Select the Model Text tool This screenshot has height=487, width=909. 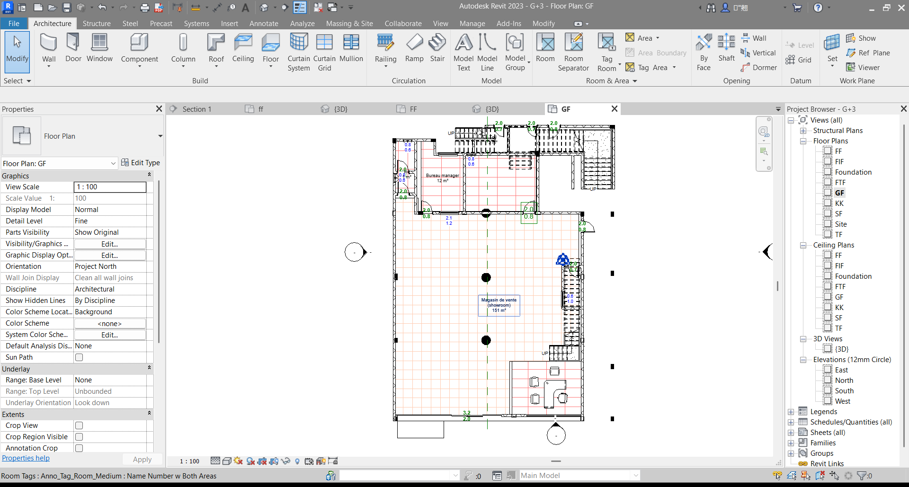click(x=463, y=53)
